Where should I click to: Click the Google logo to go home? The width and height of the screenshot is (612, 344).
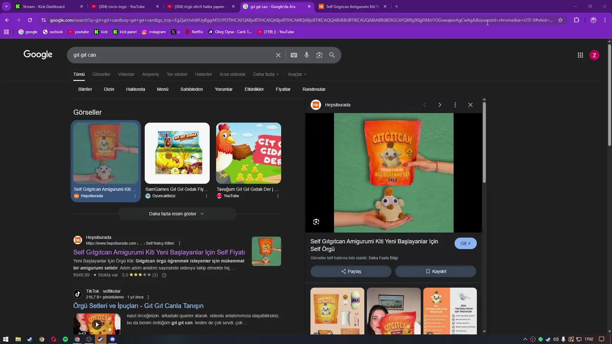38,54
